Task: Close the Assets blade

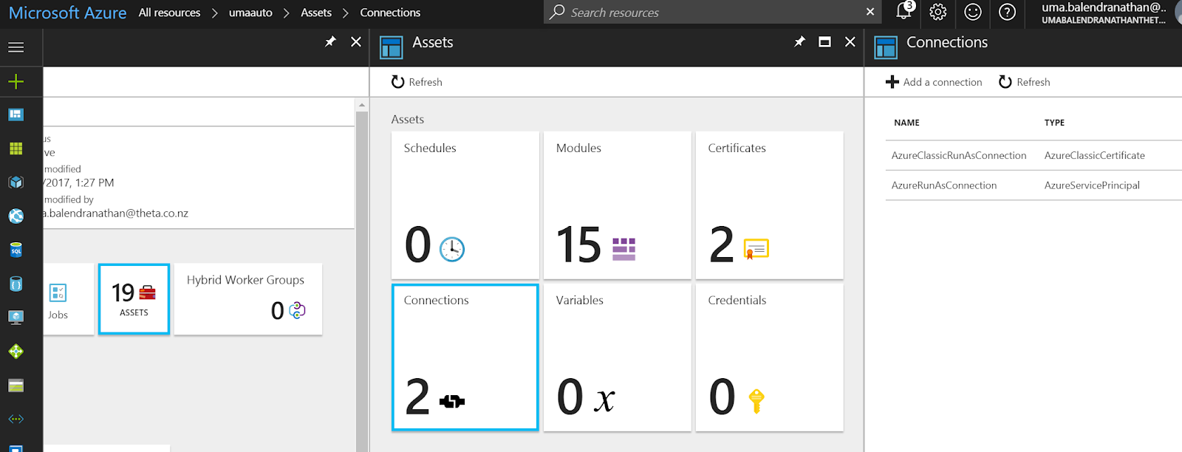Action: (x=850, y=42)
